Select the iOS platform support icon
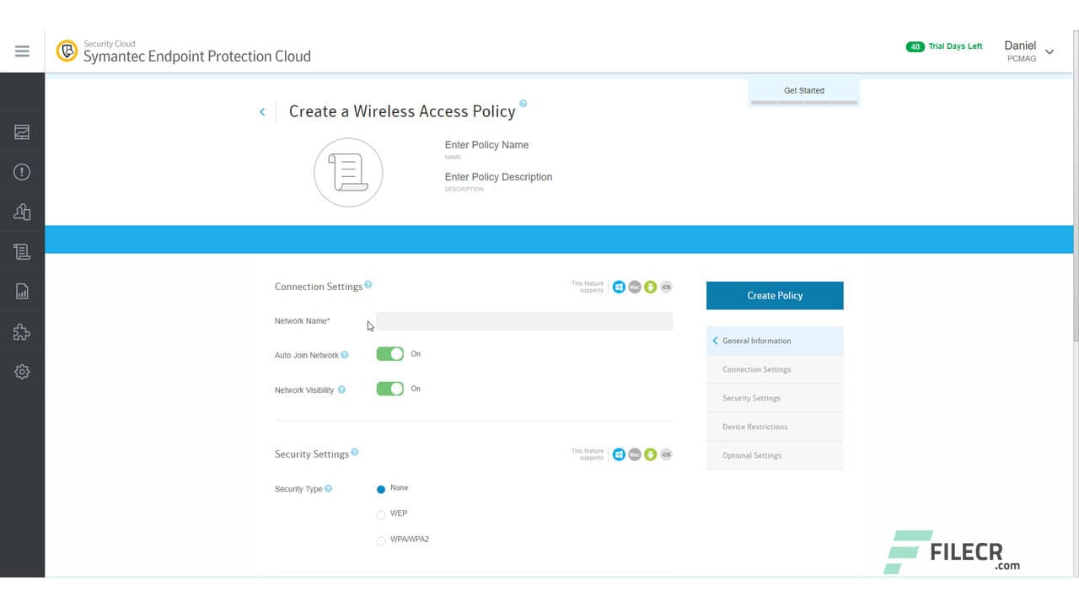Viewport: 1079px width, 607px height. [x=665, y=287]
